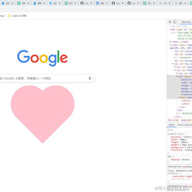This screenshot has height=192, width=192.
Task: Click the 'Copyright' comment line
Action: 182,33
